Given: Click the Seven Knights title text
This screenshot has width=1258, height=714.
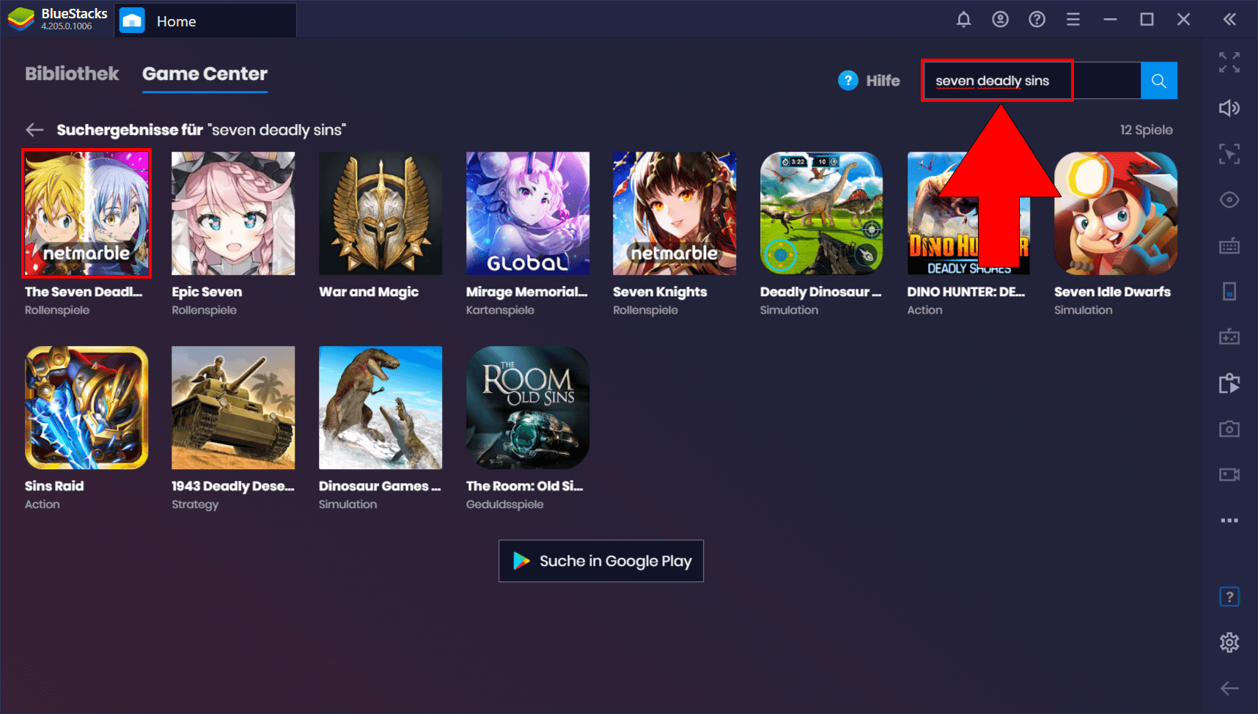Looking at the screenshot, I should click(660, 292).
